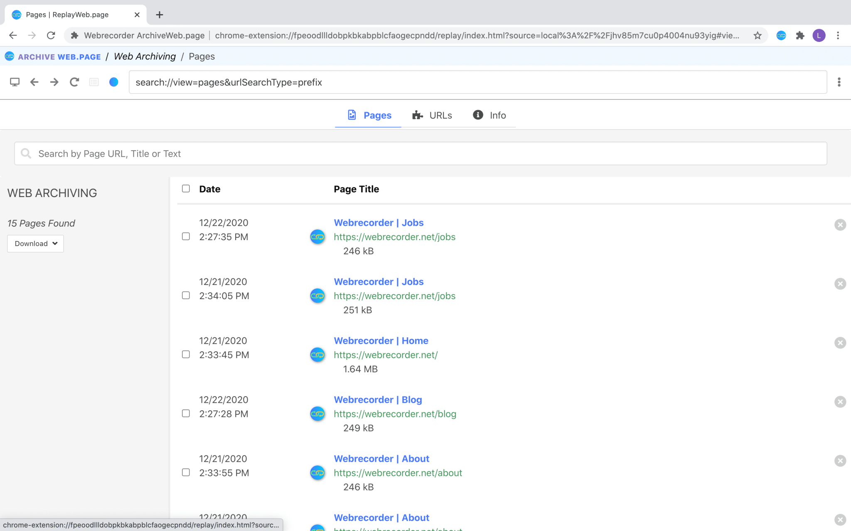Click the replay reload icon
851x531 pixels.
tap(74, 82)
